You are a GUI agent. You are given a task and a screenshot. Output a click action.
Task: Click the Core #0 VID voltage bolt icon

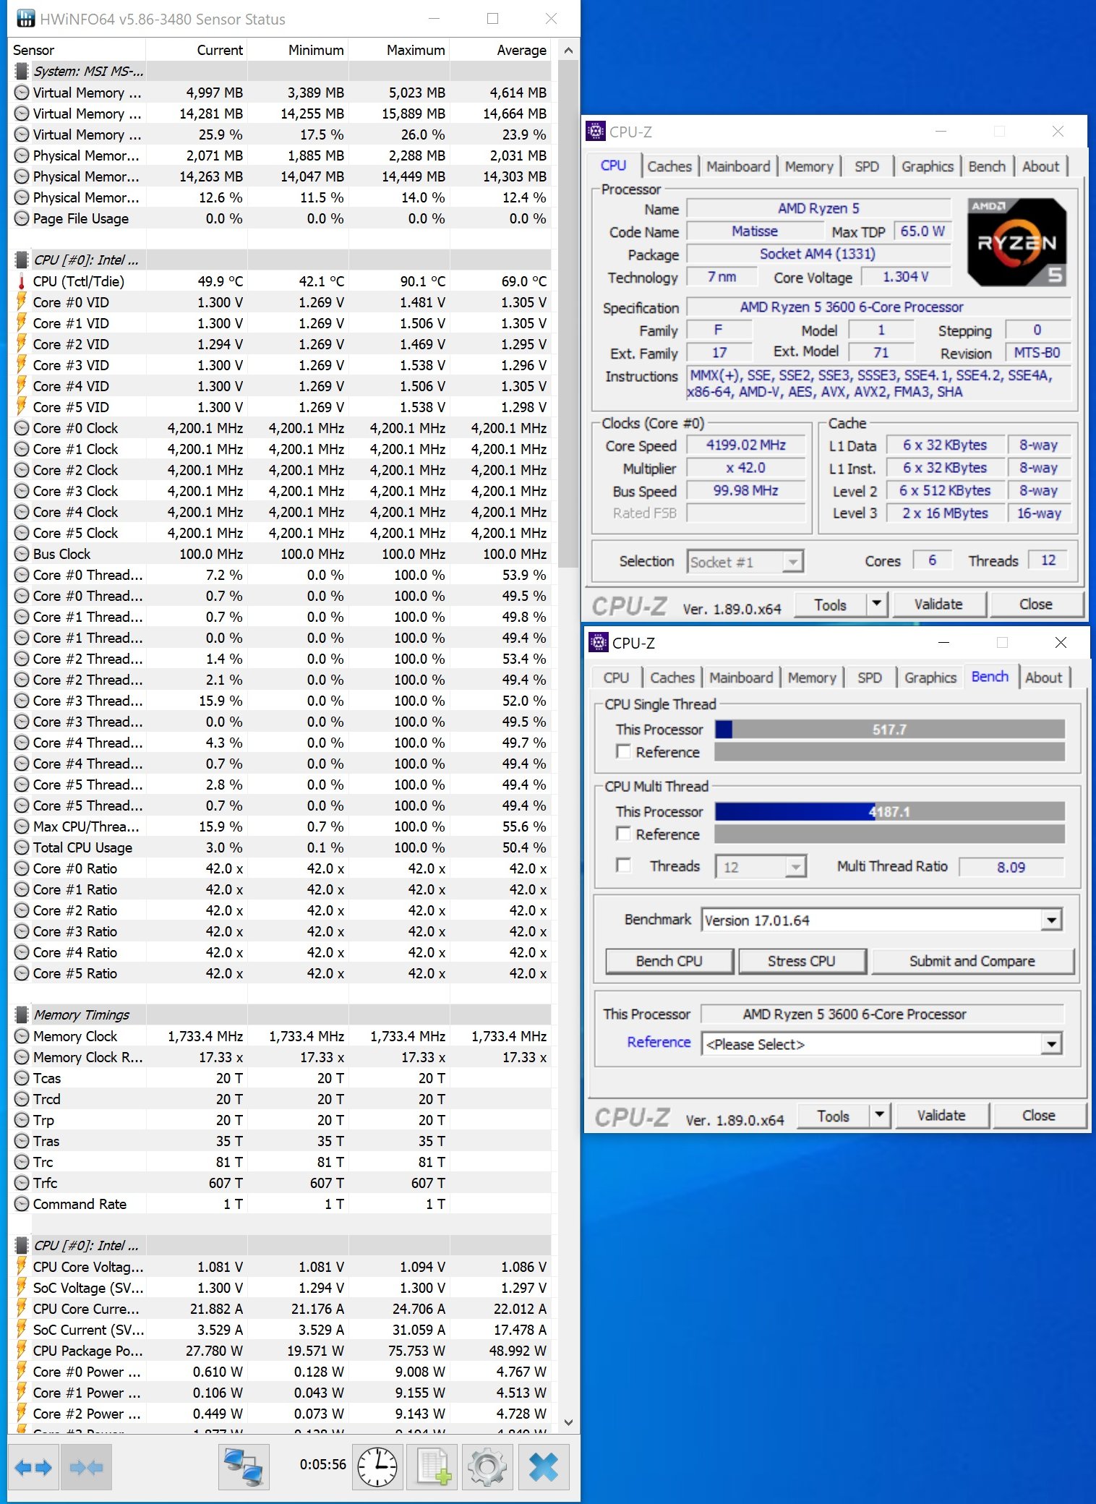coord(22,302)
